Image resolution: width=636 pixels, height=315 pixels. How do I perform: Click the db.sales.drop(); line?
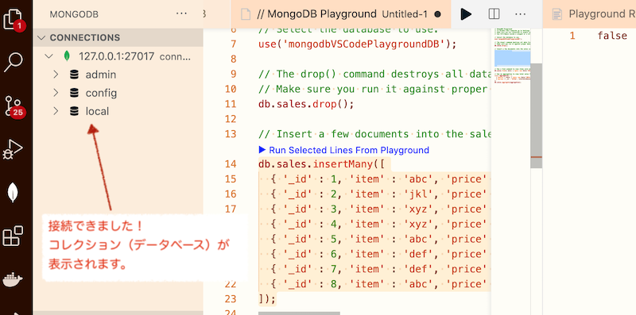click(306, 104)
